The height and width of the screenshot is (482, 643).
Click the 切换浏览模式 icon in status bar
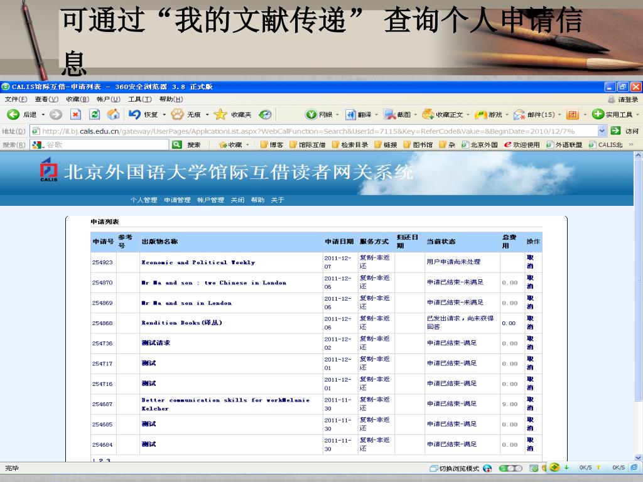coord(434,468)
